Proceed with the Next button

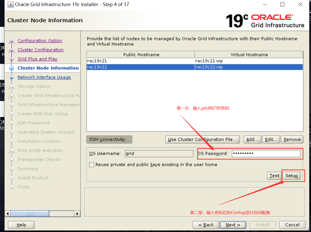(233, 225)
